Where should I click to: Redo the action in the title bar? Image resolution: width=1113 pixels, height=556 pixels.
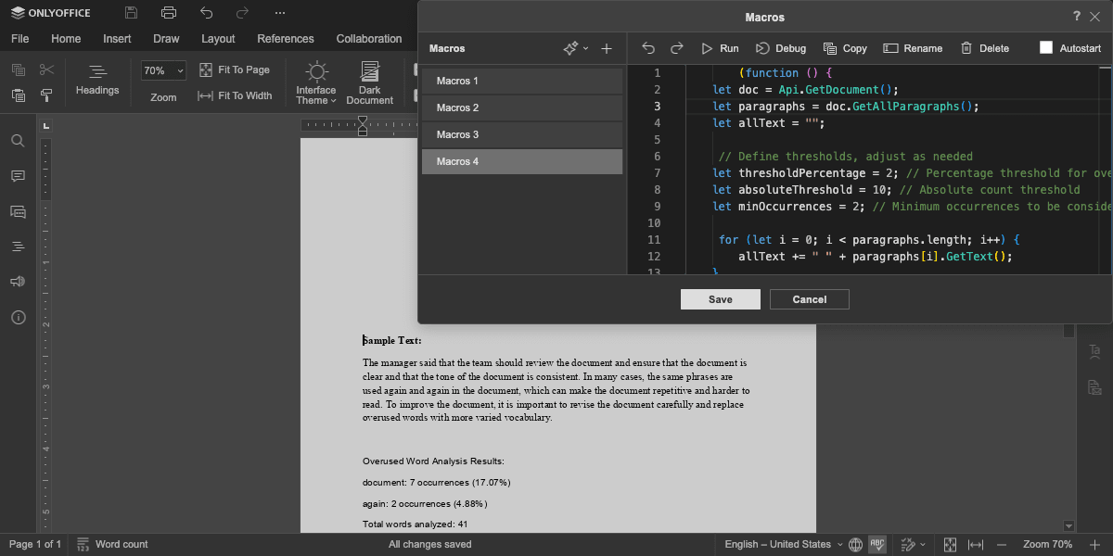pos(242,13)
